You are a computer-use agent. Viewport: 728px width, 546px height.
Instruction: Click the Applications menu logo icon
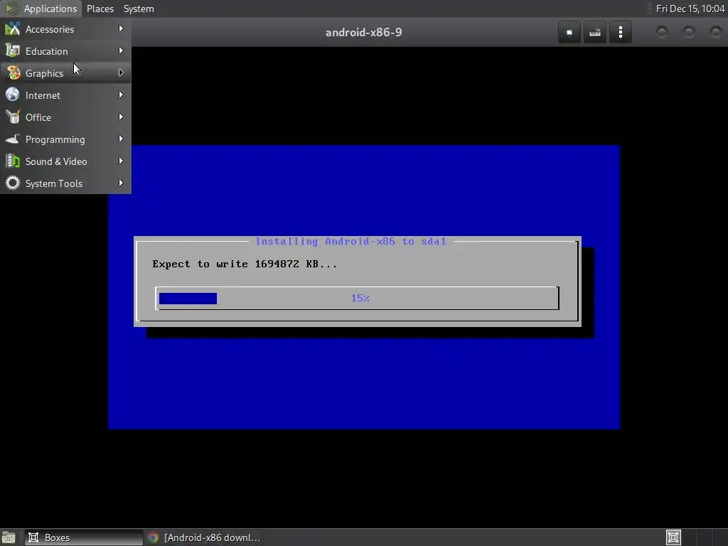click(x=11, y=9)
